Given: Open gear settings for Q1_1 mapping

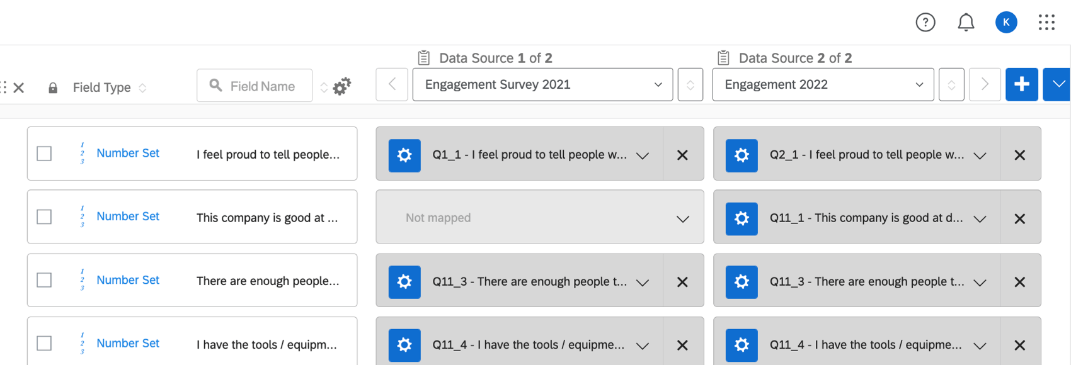Looking at the screenshot, I should tap(404, 155).
